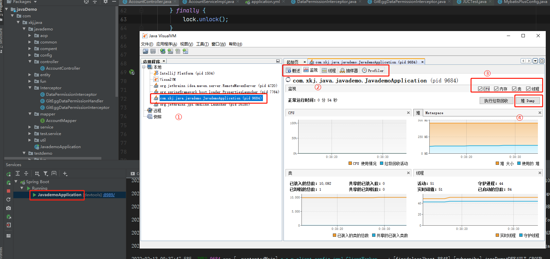Collapse the Running node in Services
The width and height of the screenshot is (550, 259).
22,188
